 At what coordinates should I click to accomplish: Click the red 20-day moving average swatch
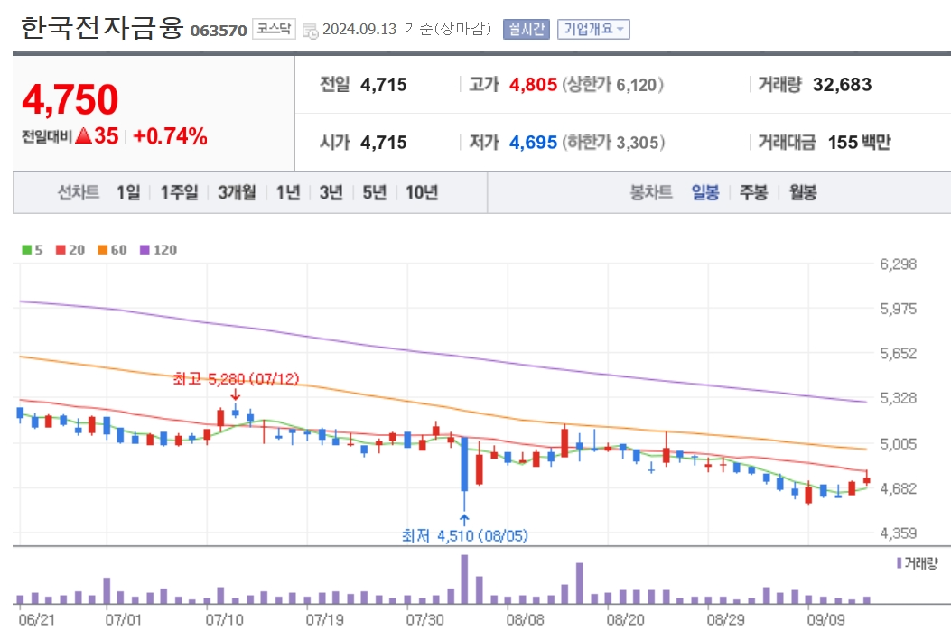pos(61,250)
